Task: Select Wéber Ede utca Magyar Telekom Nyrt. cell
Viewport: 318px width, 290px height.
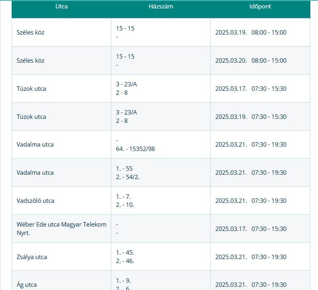Action: 62,229
